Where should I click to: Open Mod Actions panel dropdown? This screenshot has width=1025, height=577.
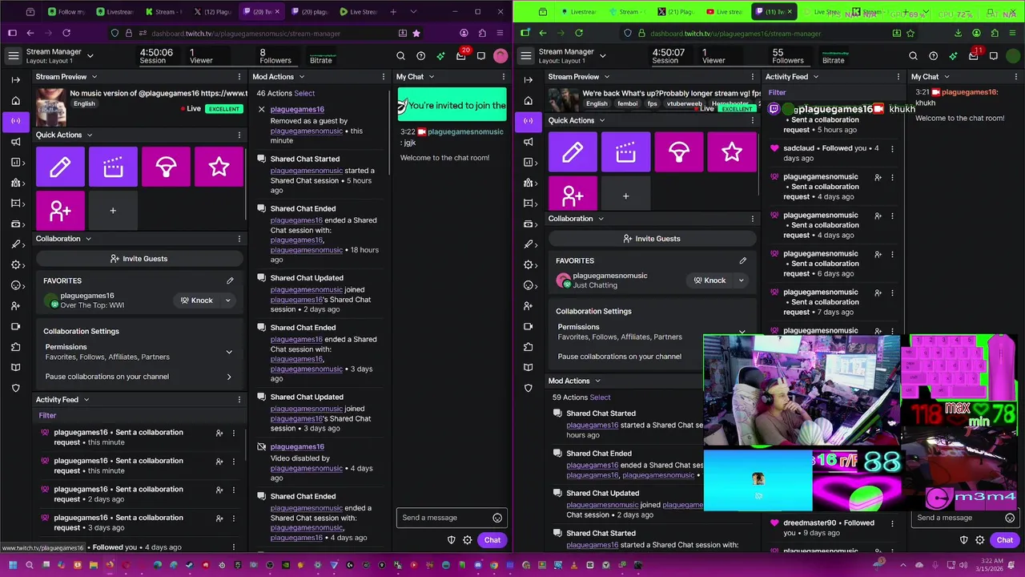301,77
